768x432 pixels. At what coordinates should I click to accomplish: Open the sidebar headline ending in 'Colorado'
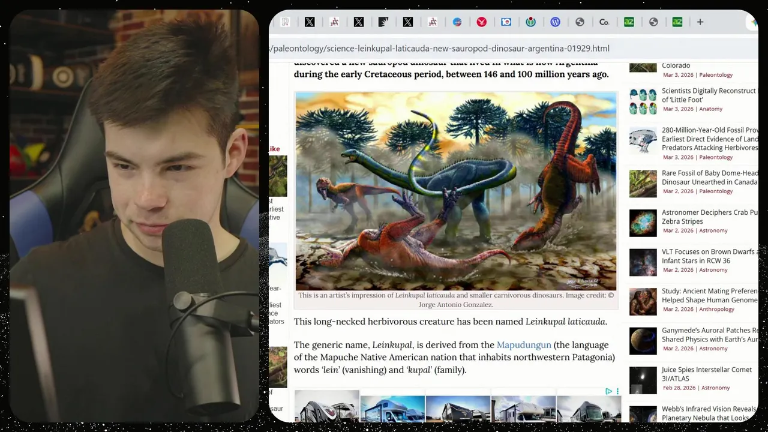click(676, 65)
